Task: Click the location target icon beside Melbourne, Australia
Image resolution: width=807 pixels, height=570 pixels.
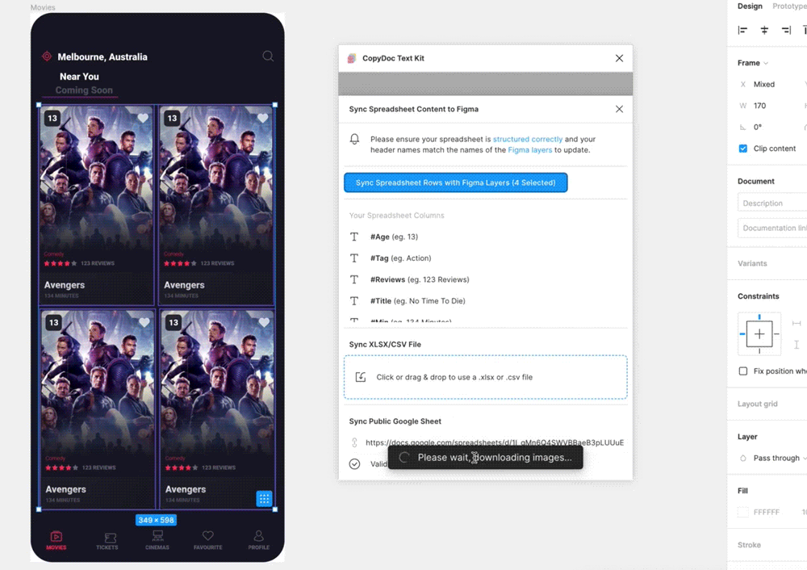Action: coord(46,57)
